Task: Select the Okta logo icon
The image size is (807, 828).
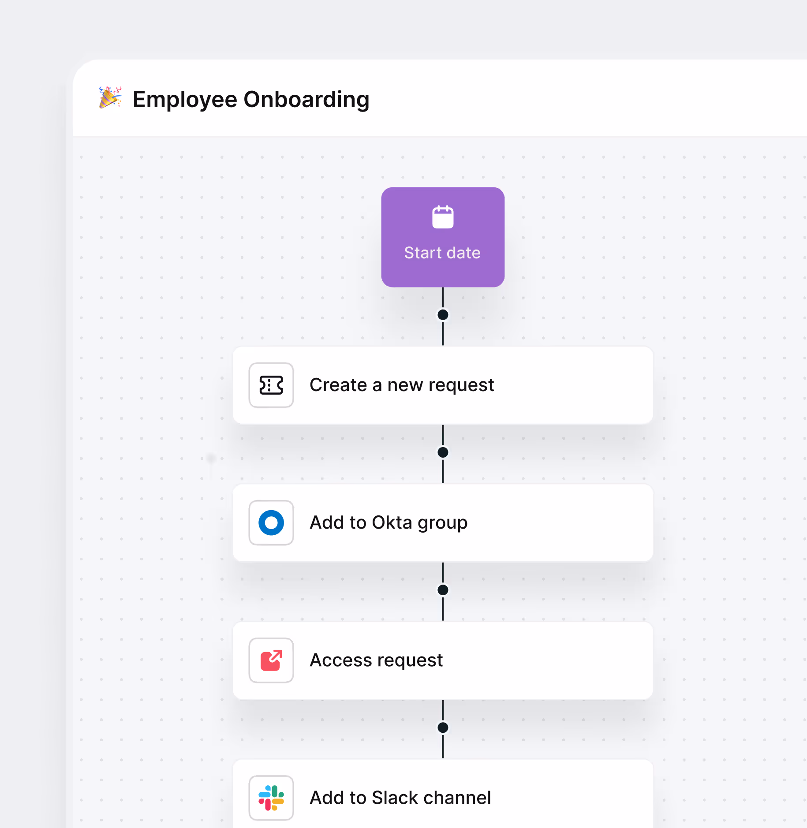Action: (271, 522)
